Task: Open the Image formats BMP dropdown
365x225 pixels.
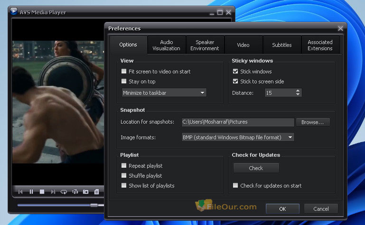Action: [x=238, y=137]
